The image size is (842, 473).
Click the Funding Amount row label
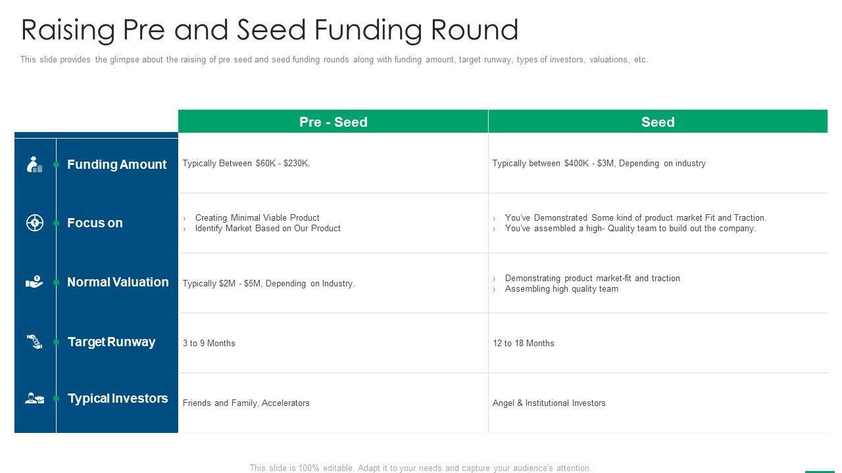click(116, 164)
